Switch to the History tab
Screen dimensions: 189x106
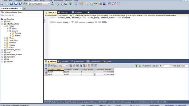click(x=62, y=12)
